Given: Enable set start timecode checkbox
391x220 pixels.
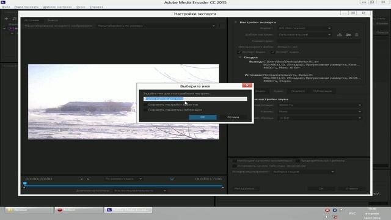Looking at the screenshot, I should tap(235, 166).
